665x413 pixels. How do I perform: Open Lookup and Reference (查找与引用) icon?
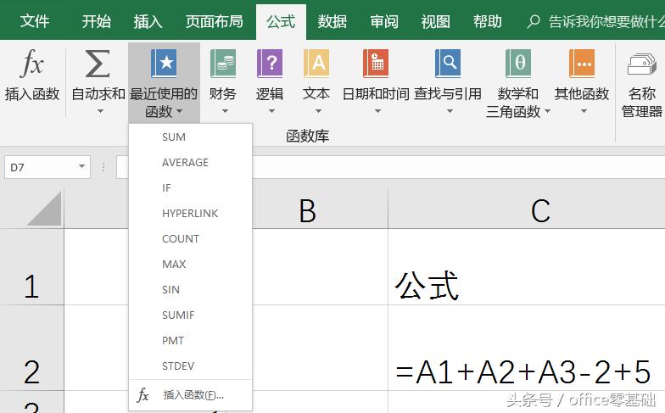pyautogui.click(x=448, y=63)
